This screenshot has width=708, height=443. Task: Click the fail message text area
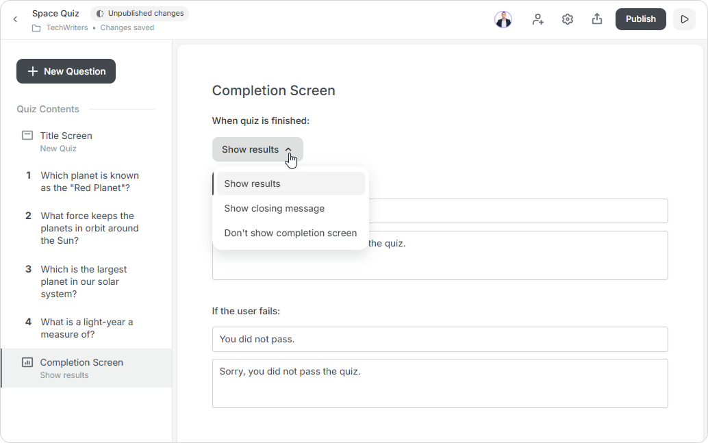(440, 383)
